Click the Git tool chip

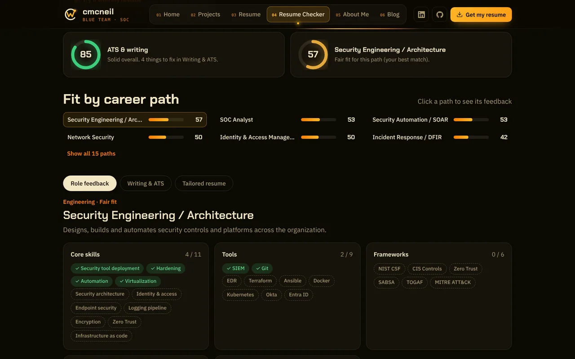click(x=262, y=268)
